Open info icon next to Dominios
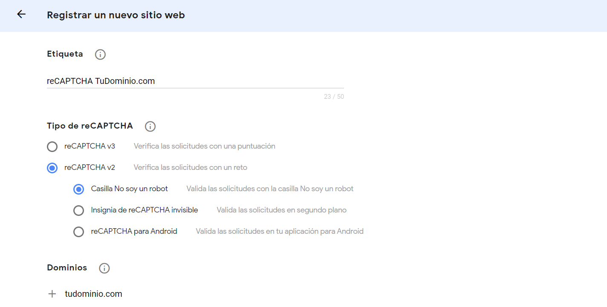Viewport: 607px width, 307px height. pos(104,268)
